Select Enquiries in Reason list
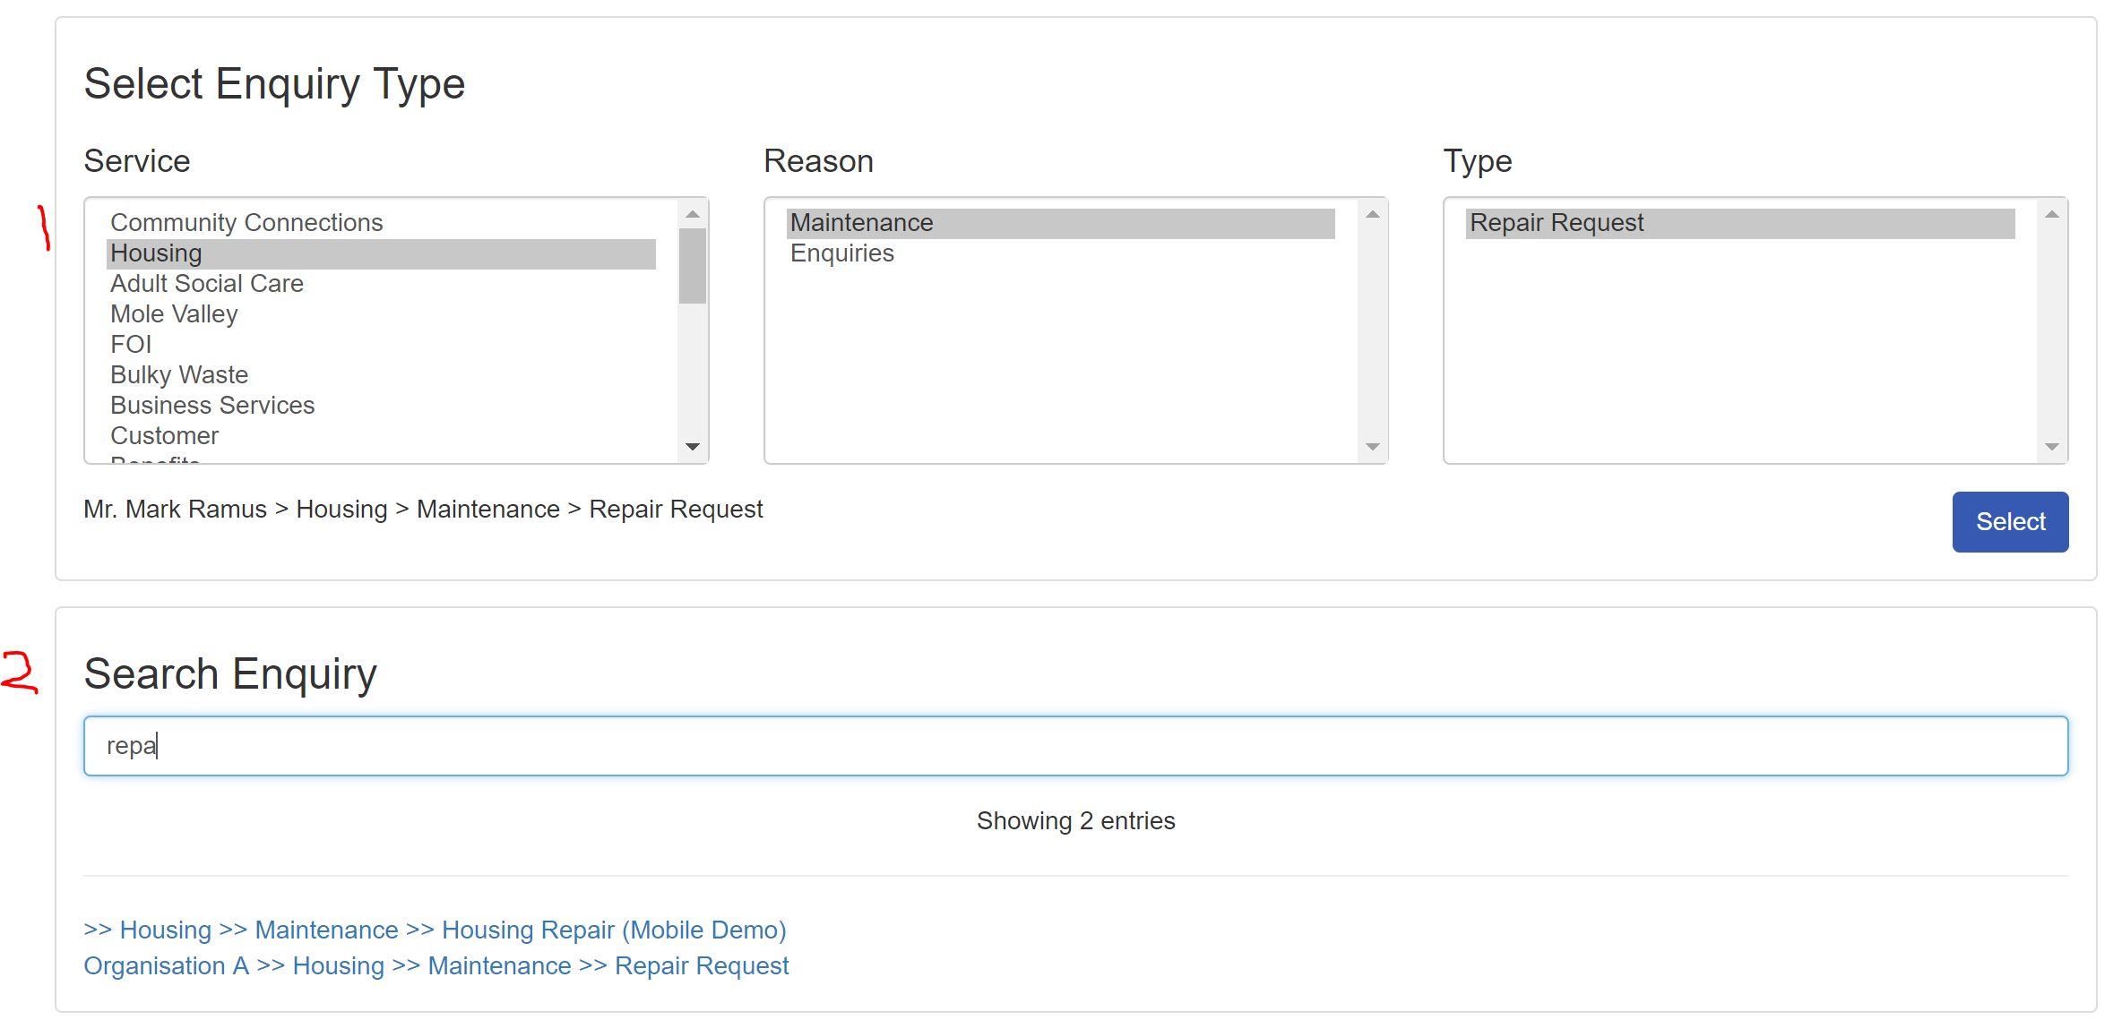The height and width of the screenshot is (1020, 2122). 842,253
